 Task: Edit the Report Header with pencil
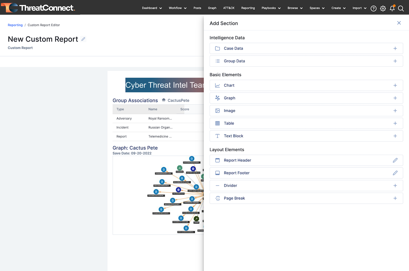pyautogui.click(x=395, y=160)
